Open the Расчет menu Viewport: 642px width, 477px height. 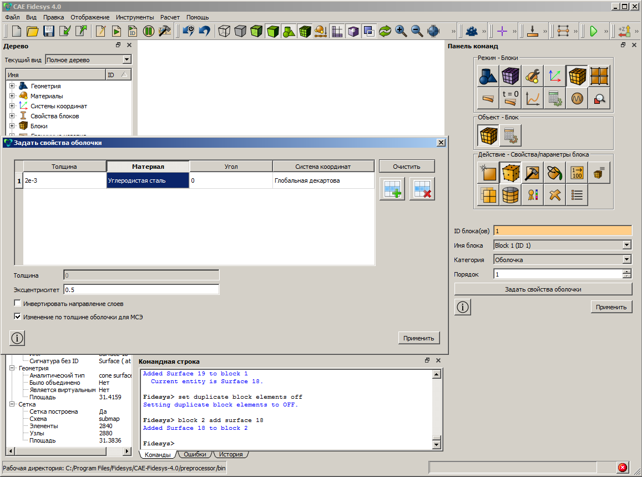170,17
